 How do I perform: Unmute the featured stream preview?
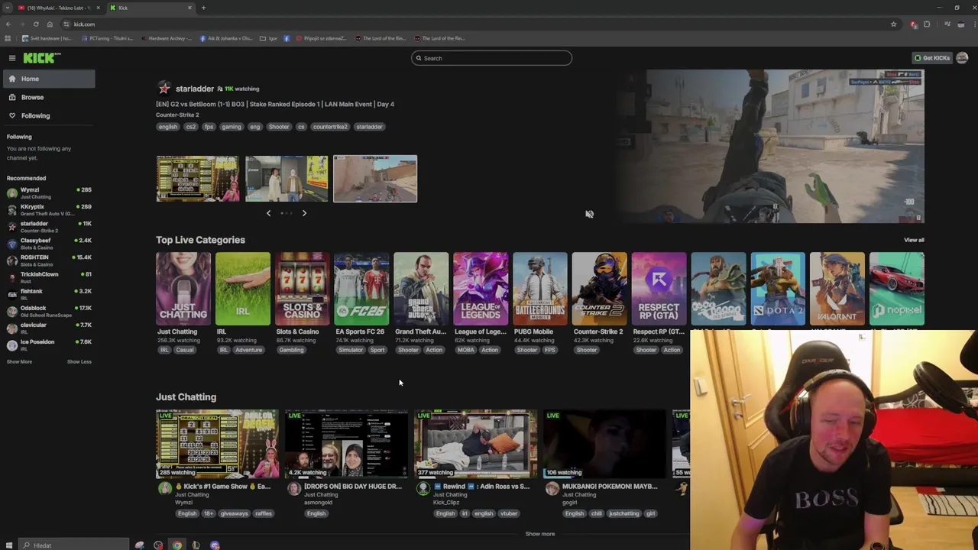[x=589, y=214]
